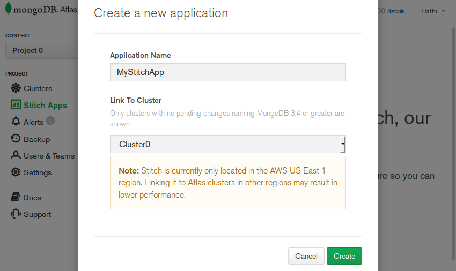Click the MongoDB leaf logo icon
Screen dimensions: 456x271
9,10
